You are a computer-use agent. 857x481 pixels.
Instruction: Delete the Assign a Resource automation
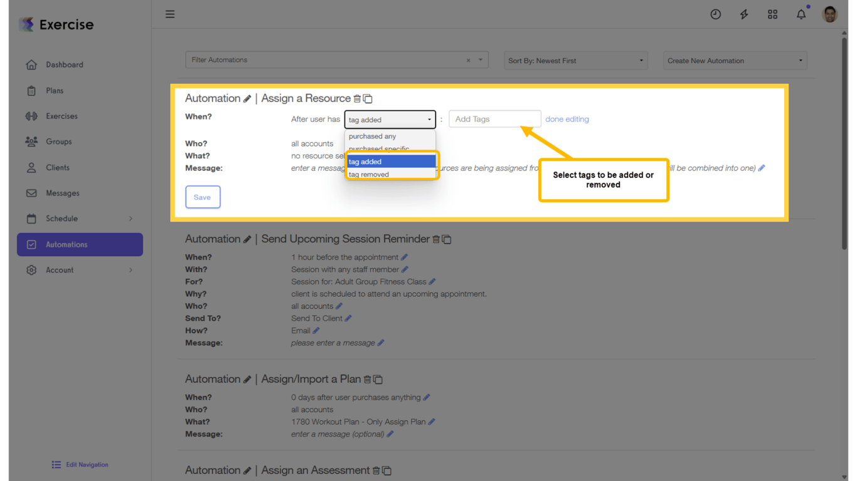pos(358,98)
